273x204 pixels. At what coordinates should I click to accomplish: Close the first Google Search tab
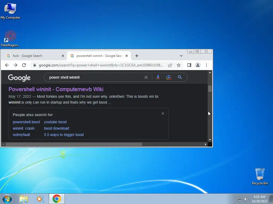[x=63, y=56]
